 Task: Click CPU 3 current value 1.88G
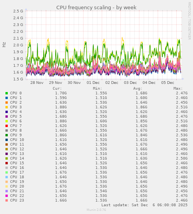tap(61, 107)
